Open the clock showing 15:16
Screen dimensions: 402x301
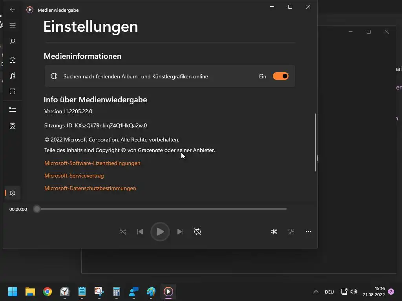click(374, 292)
